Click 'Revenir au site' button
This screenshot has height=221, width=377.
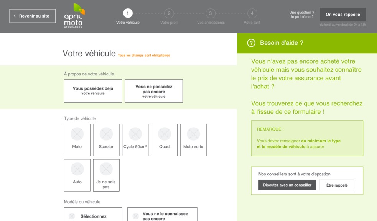[32, 16]
